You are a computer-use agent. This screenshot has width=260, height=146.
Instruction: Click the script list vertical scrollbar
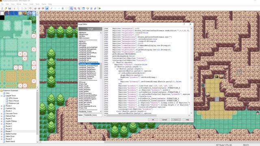pos(101,72)
